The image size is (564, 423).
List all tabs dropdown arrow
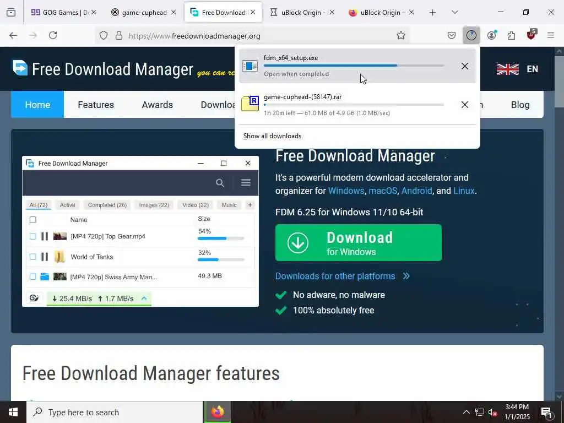point(455,13)
